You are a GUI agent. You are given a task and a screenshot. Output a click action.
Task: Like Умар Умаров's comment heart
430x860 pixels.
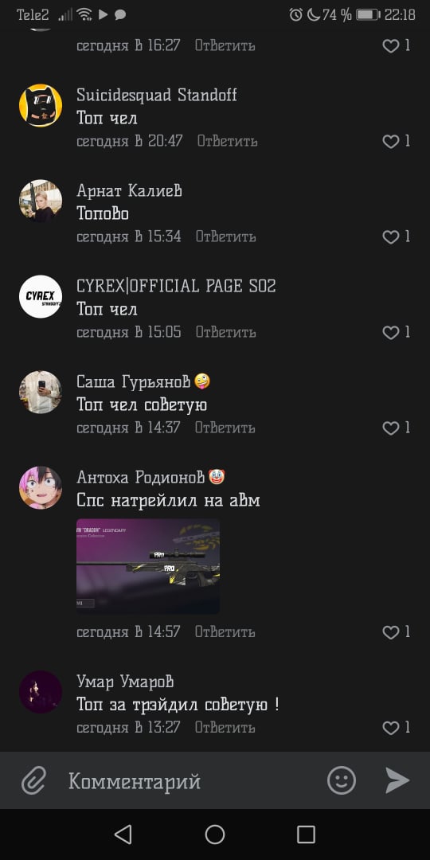(390, 728)
